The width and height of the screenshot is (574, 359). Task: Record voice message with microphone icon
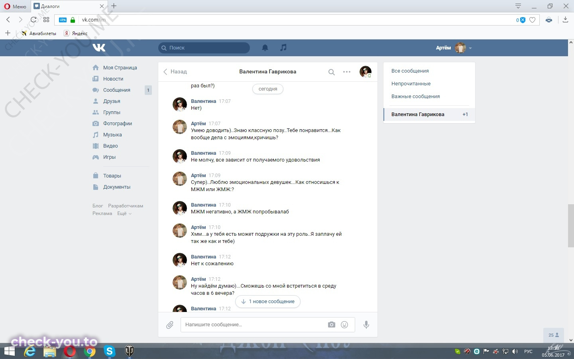pyautogui.click(x=366, y=325)
